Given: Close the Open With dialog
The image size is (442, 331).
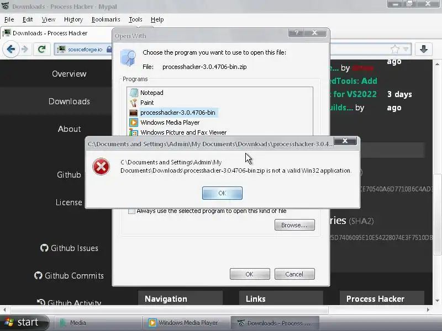Looking at the screenshot, I should point(315,33).
